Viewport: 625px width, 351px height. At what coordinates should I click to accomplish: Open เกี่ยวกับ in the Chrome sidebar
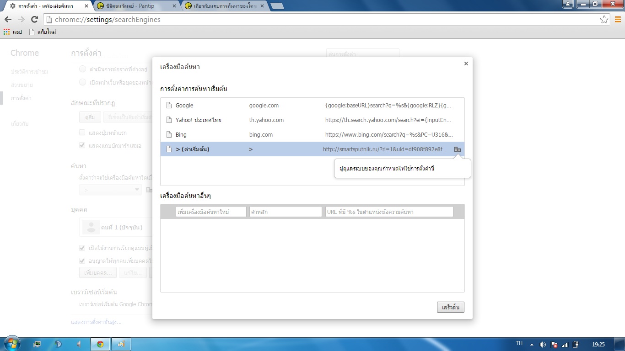(x=20, y=124)
